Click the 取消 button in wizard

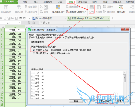coord(76,101)
